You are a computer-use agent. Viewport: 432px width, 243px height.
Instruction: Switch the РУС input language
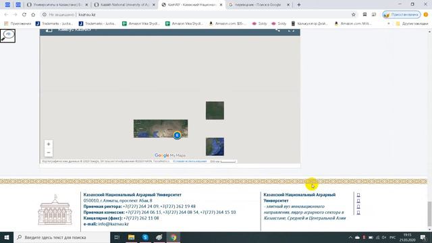(393, 238)
